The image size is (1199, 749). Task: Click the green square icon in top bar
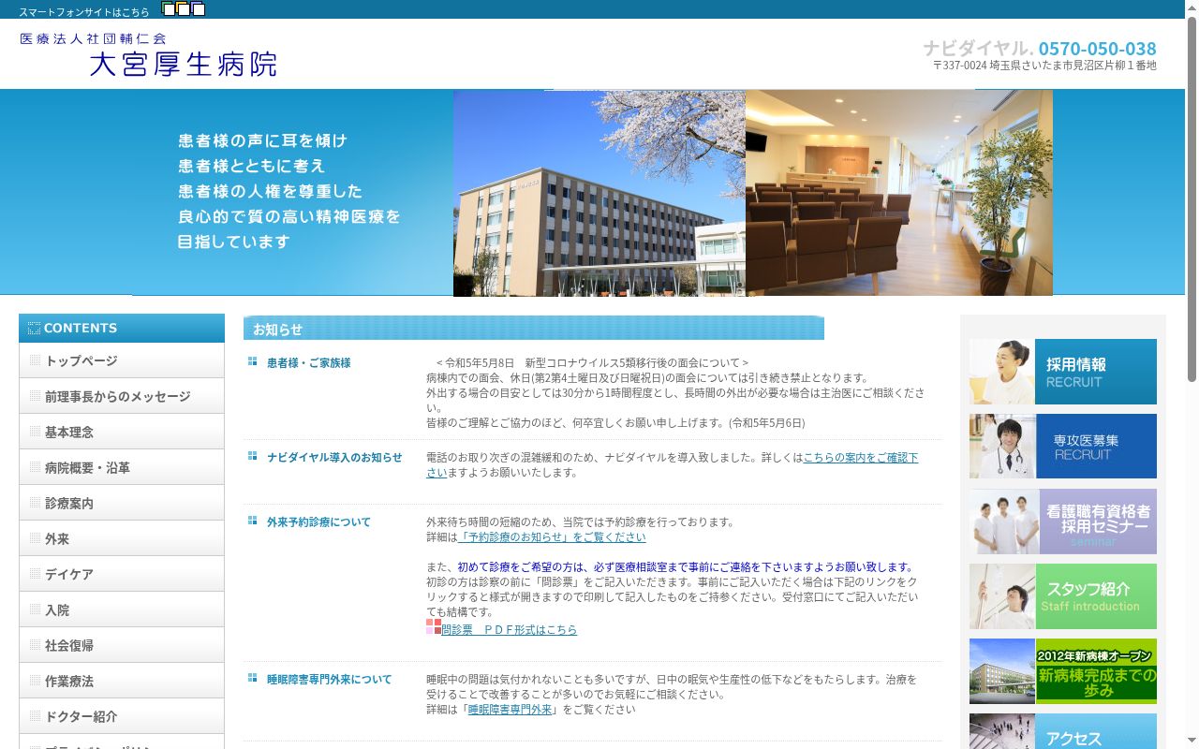[x=169, y=9]
